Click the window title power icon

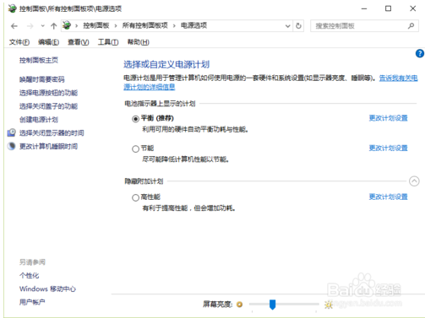[13, 8]
